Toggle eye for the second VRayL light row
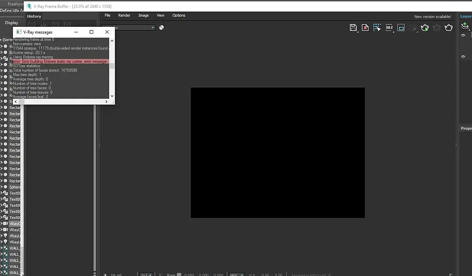This screenshot has width=472, height=276. coord(1,242)
